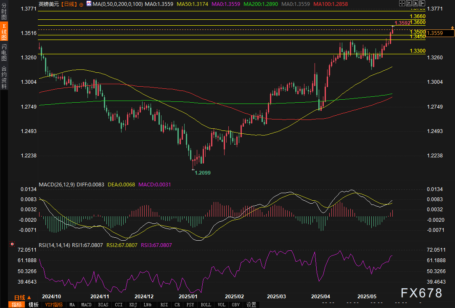455x308 pixels.
Task: Open the 【日线】 timeframe dropdown in header
Action: (69, 4)
